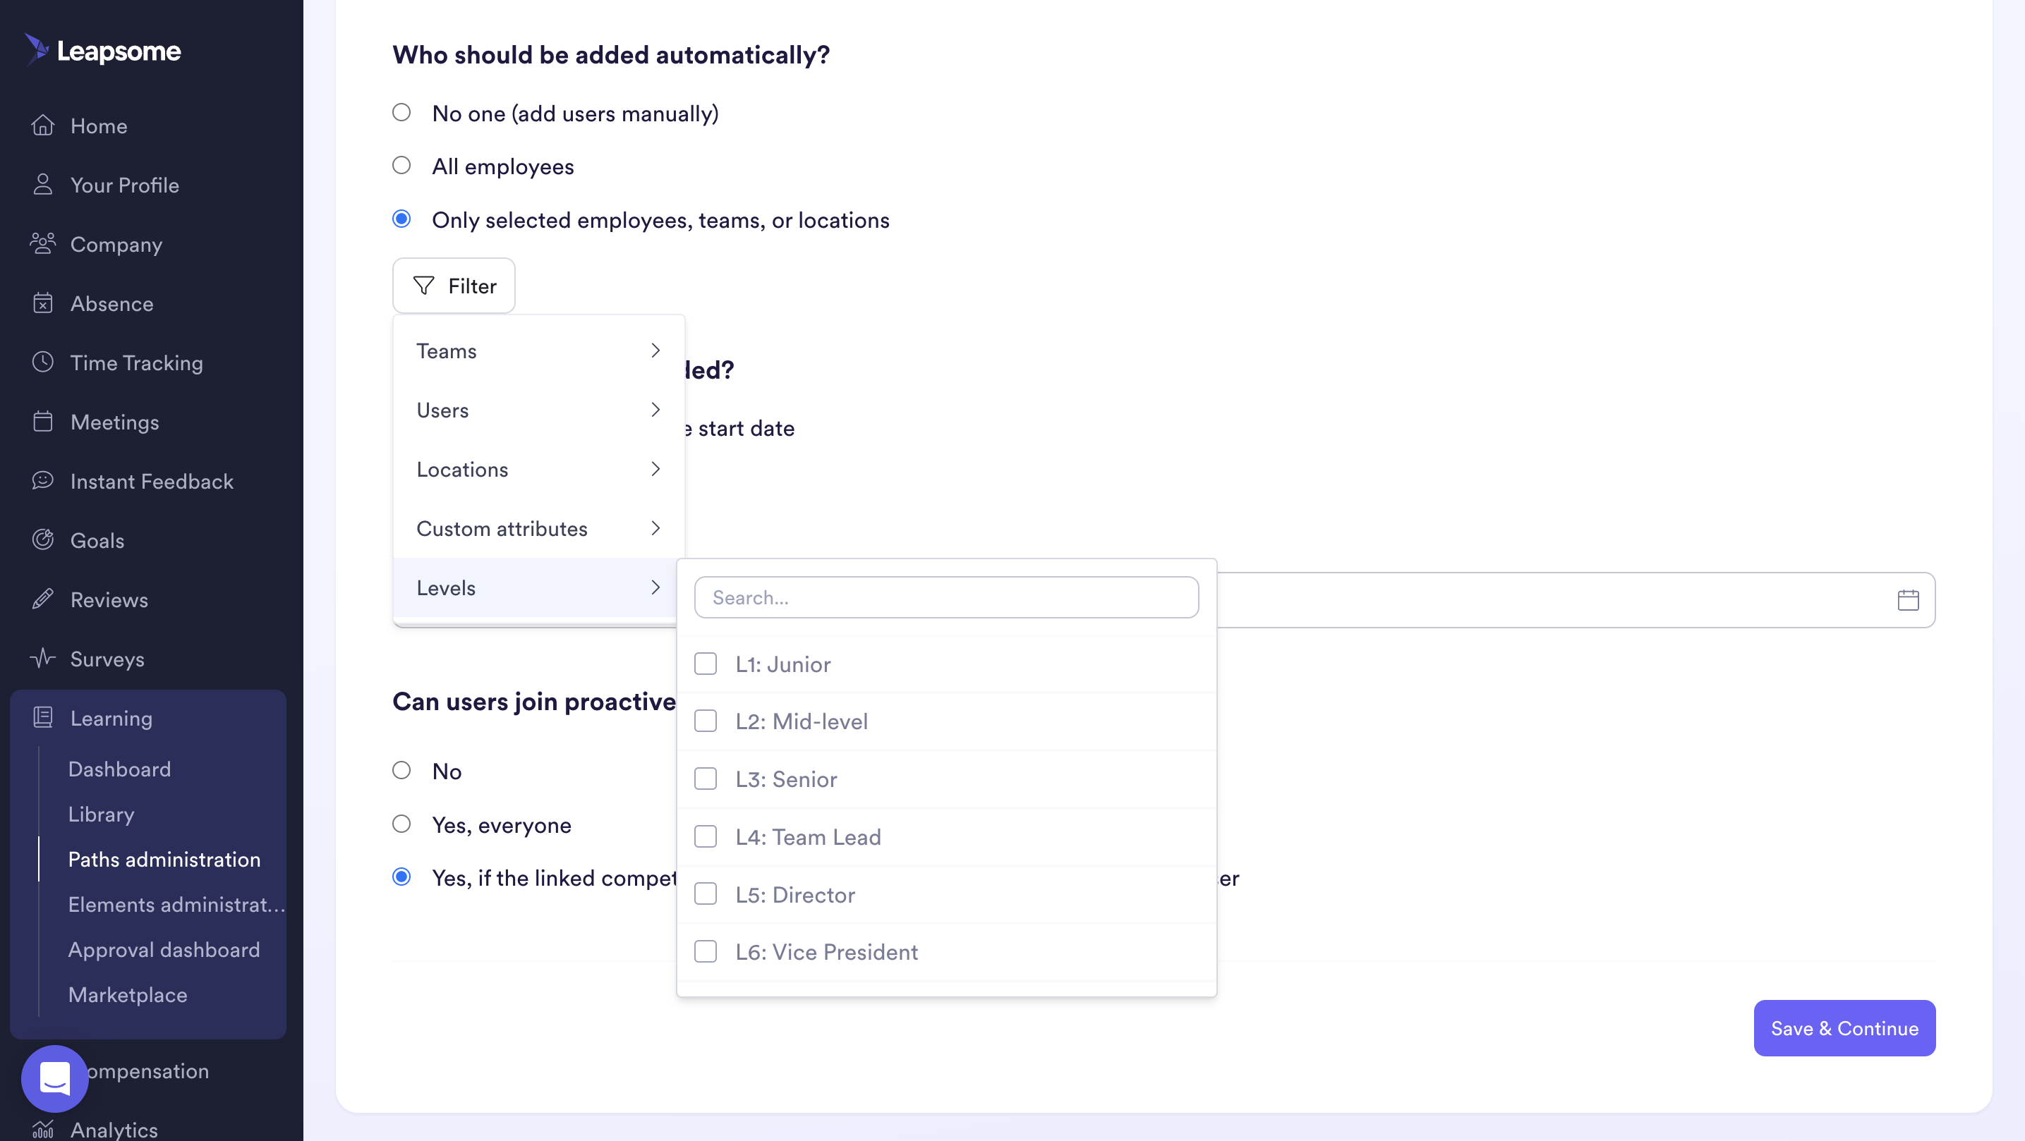Click the calendar icon in date field
This screenshot has height=1141, width=2025.
[1908, 600]
